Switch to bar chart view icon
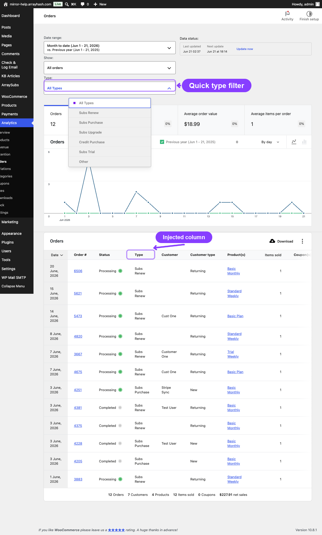322x535 pixels. 304,142
